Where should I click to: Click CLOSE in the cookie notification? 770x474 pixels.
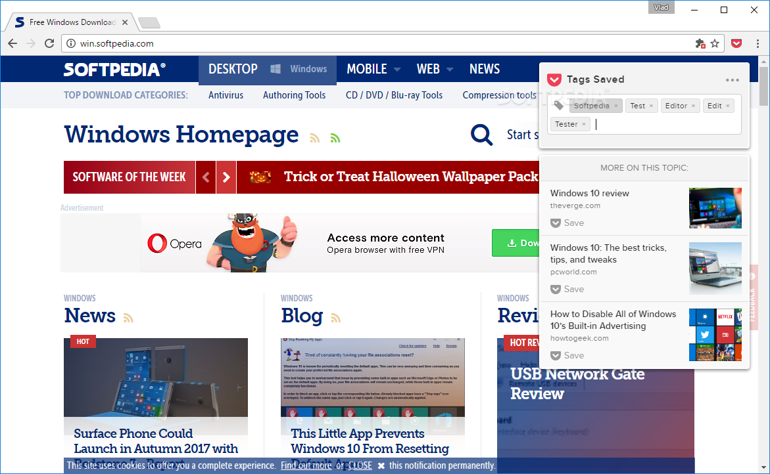360,465
